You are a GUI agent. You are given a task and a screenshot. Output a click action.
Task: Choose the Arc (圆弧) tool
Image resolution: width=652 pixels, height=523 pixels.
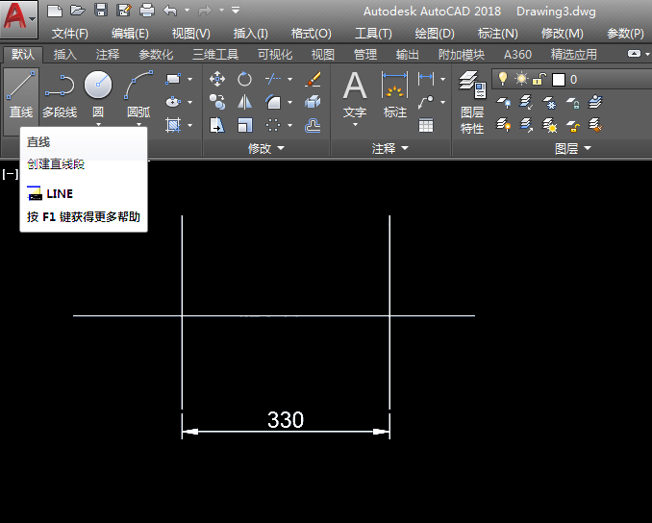coord(138,93)
